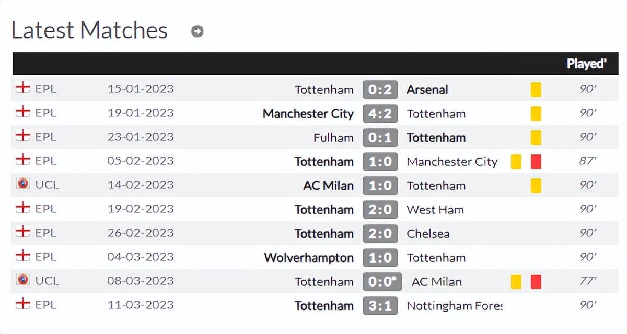Click the Played' column header

click(x=587, y=64)
